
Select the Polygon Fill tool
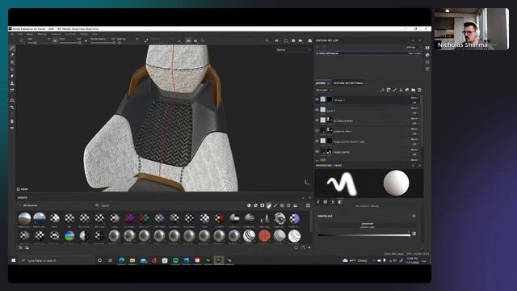point(12,70)
